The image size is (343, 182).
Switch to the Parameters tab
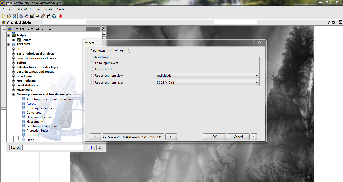coord(98,51)
